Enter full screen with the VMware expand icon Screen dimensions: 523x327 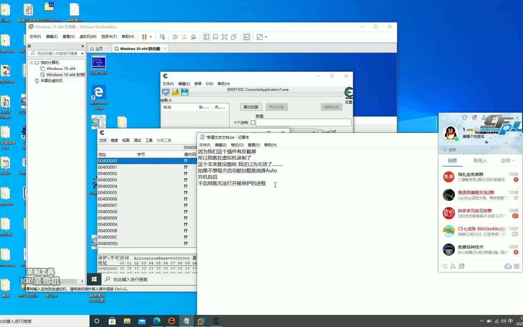260,37
